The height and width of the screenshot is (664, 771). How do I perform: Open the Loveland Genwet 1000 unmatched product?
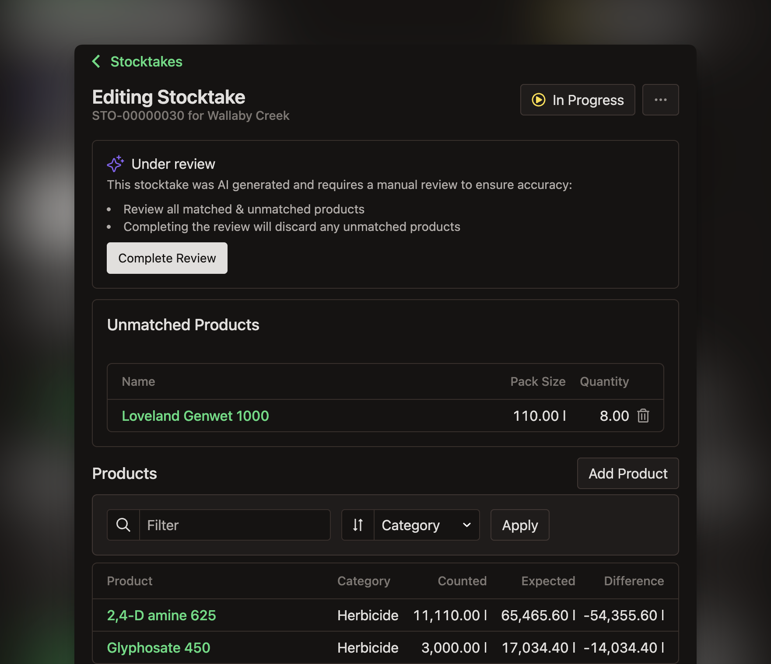click(x=195, y=416)
